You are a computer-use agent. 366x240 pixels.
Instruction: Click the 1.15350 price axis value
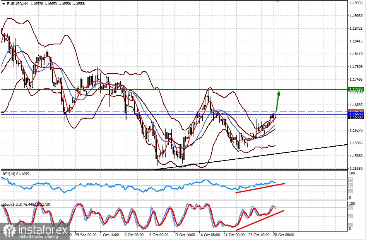pyautogui.click(x=356, y=168)
